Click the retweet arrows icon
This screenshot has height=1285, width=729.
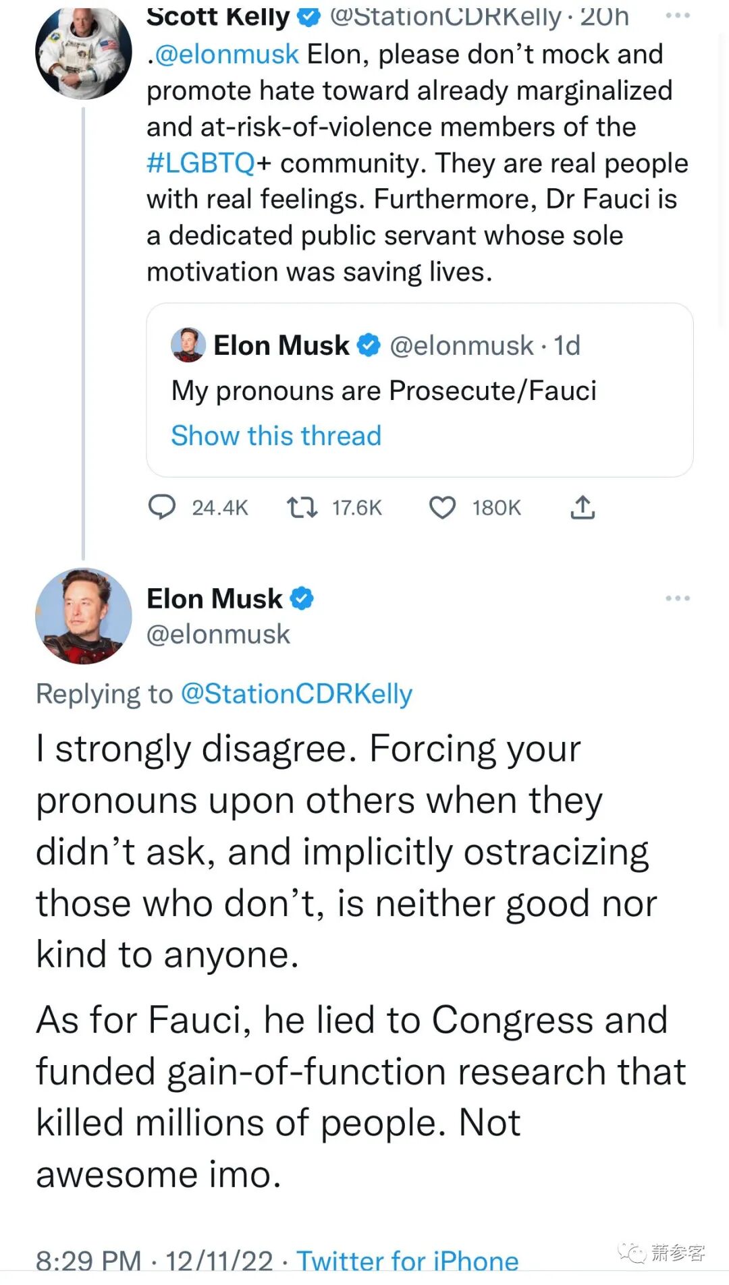coord(302,507)
